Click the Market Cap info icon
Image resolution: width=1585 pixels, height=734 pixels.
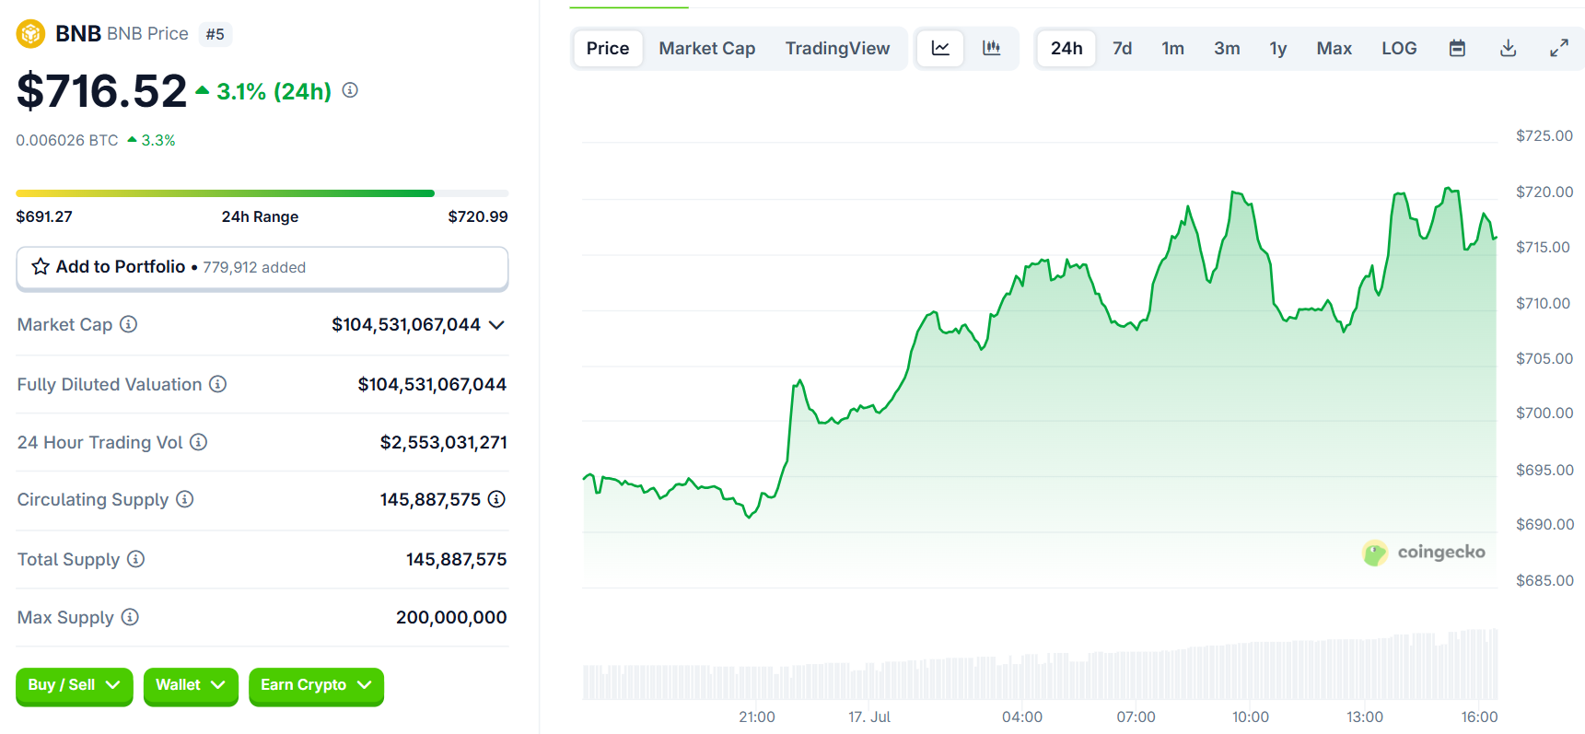tap(129, 324)
